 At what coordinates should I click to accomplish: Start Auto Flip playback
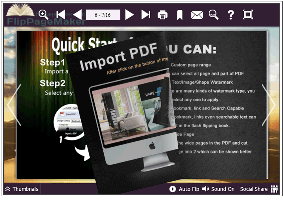pos(184,189)
